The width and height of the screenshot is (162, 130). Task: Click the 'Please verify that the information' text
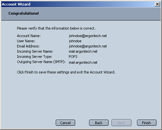tap(43, 28)
